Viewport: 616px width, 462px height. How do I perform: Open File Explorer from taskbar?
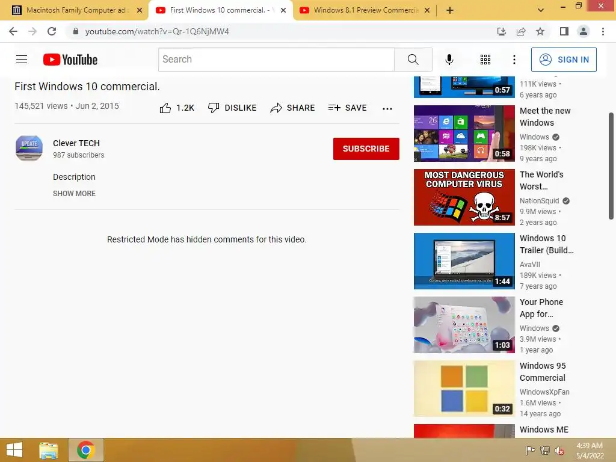point(49,450)
